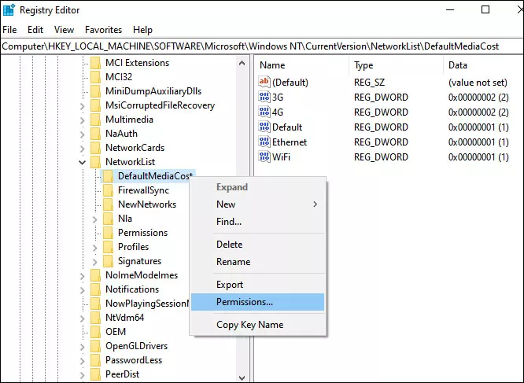Screen dimensions: 524x383
Task: Select the Ethernet value data 0x00000001 (1)
Action: [478, 142]
